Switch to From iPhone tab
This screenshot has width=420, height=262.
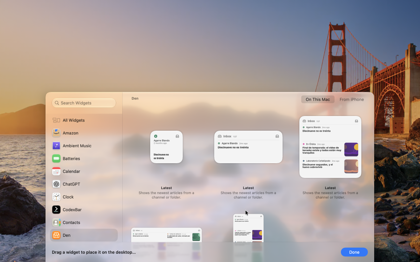pyautogui.click(x=352, y=100)
